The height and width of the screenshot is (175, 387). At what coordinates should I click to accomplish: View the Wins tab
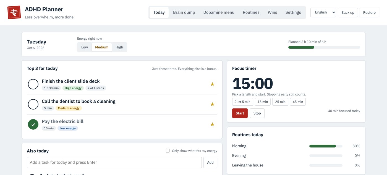pyautogui.click(x=272, y=12)
